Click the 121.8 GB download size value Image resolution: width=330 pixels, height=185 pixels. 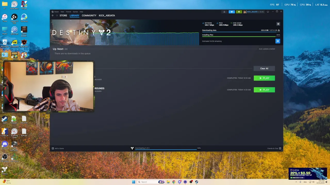[265, 30]
